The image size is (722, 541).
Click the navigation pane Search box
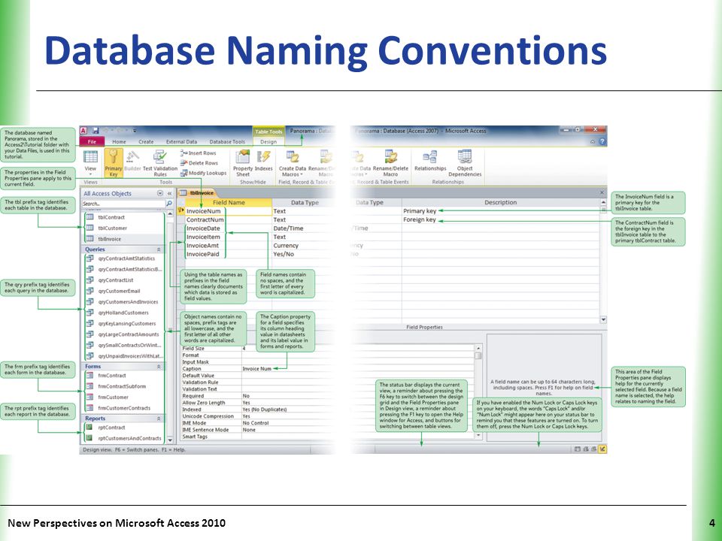123,204
